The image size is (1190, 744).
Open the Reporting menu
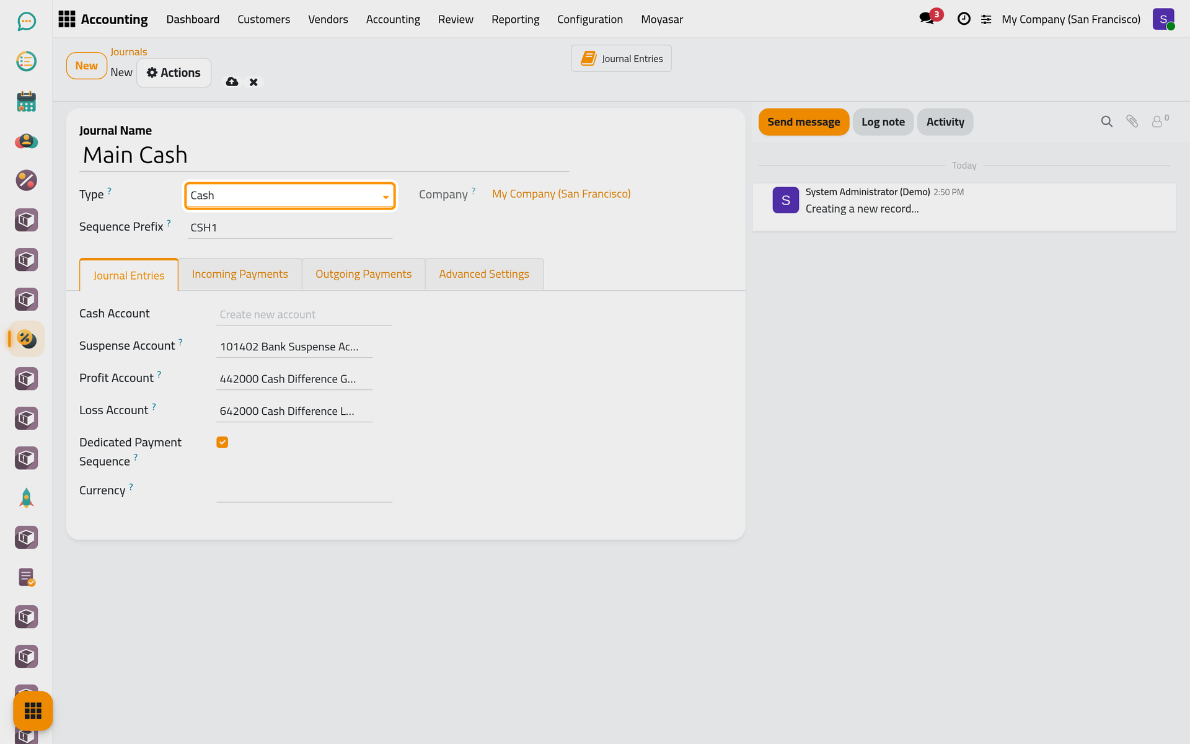[x=515, y=19]
